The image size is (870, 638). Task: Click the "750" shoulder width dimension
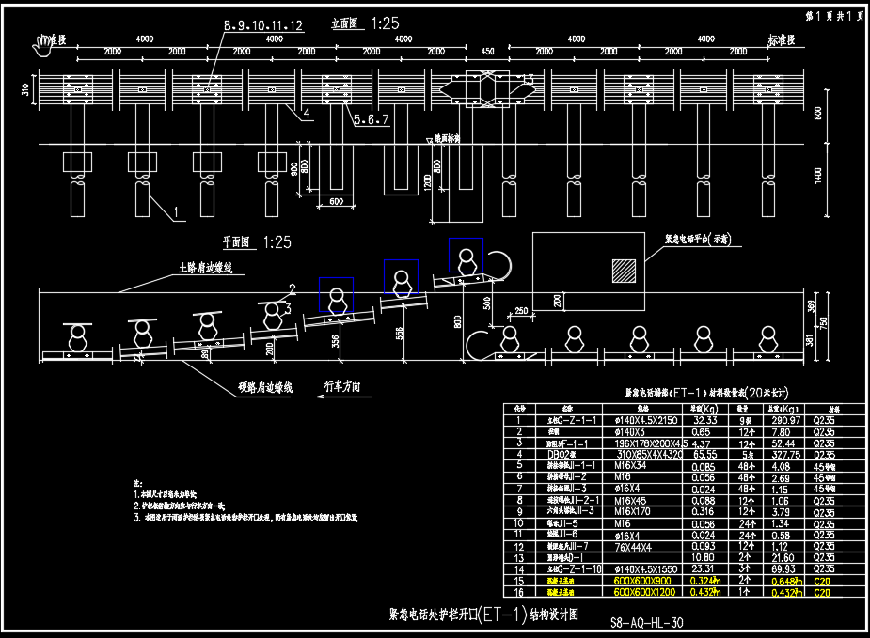tap(823, 322)
